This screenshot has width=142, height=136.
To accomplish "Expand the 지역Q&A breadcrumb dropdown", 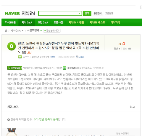I will pos(23,31).
